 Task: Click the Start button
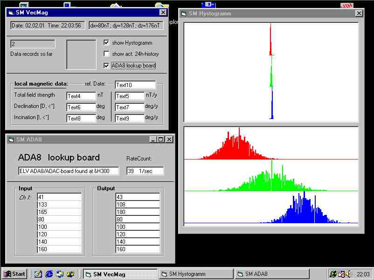pyautogui.click(x=14, y=274)
